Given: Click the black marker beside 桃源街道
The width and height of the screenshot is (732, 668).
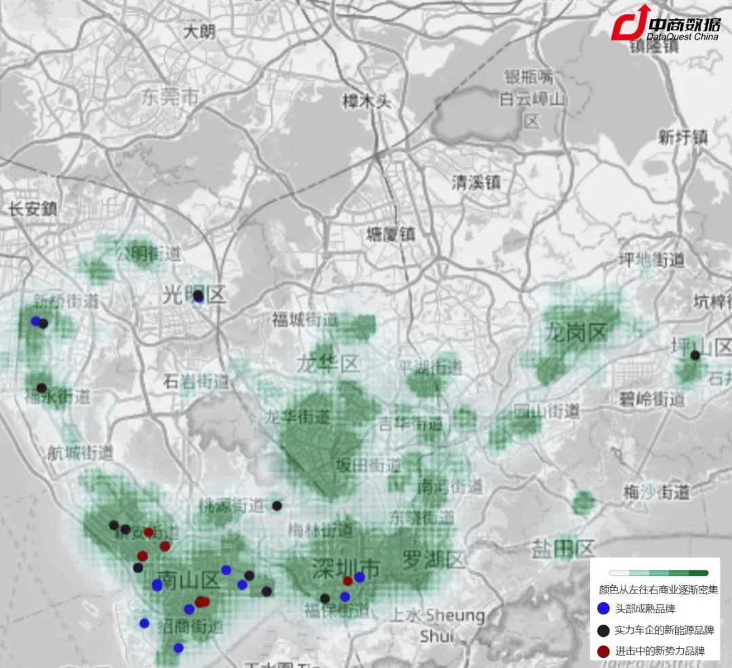Looking at the screenshot, I should coord(277,505).
